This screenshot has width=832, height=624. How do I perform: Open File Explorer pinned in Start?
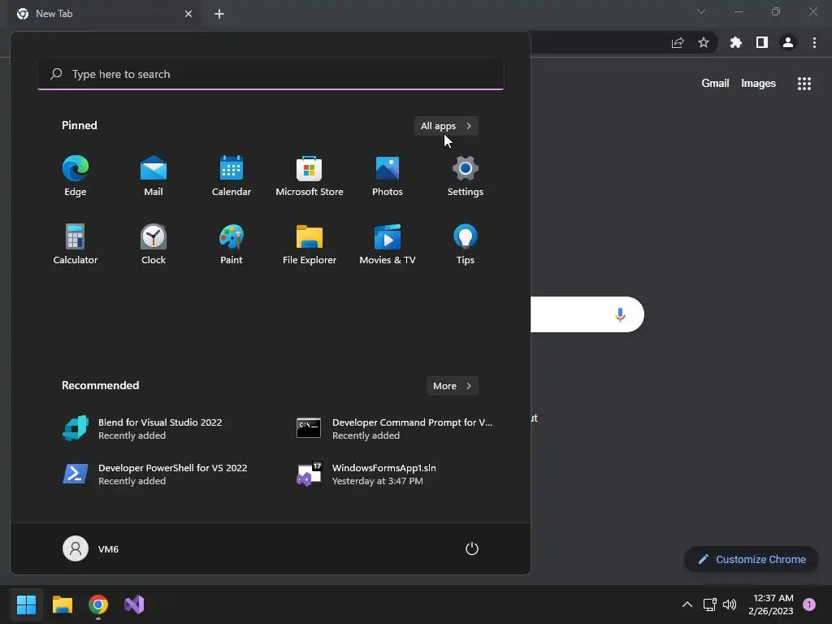[310, 244]
